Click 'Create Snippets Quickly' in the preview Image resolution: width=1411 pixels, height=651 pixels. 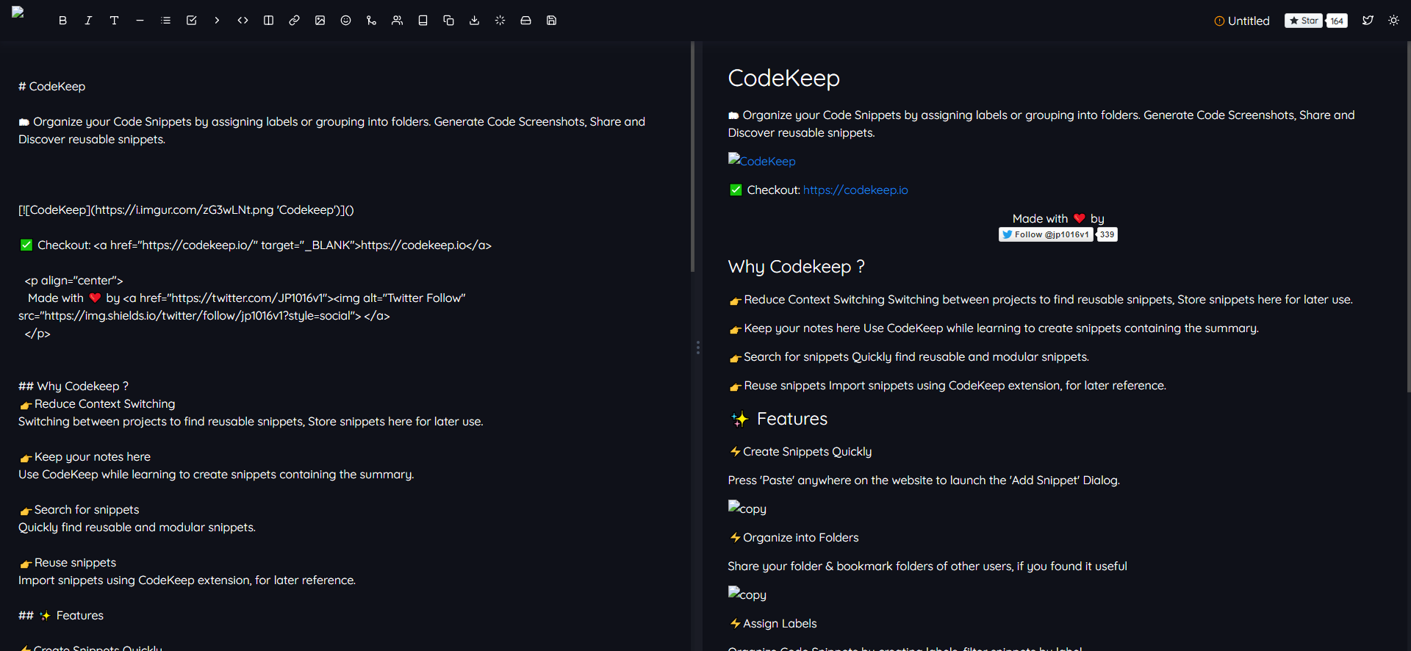[x=801, y=451]
